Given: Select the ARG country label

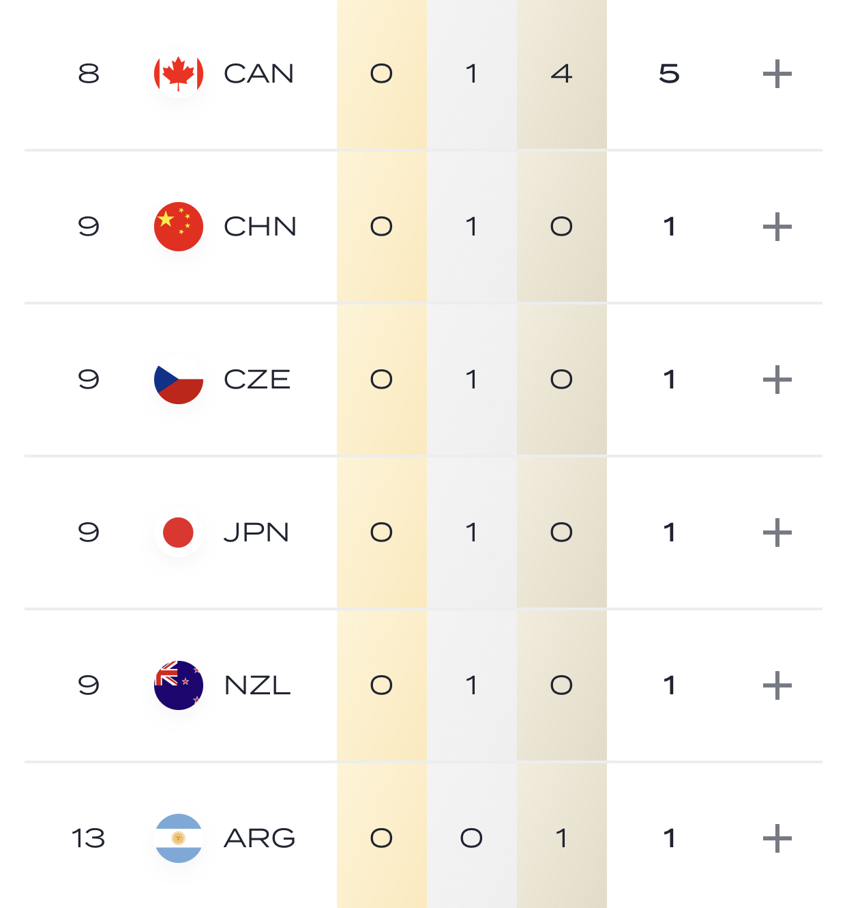Looking at the screenshot, I should tap(260, 838).
